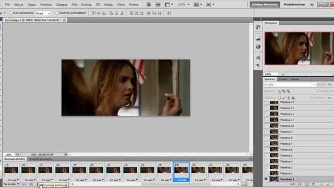Screen dimensions: 334x188
Task: Open the Filtr menu
Action: coord(74,5)
